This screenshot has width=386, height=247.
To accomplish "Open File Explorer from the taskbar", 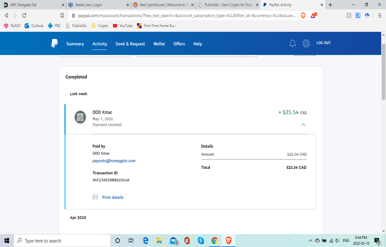I will [x=159, y=241].
